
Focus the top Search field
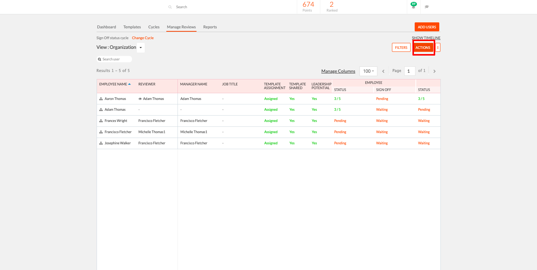pos(231,7)
